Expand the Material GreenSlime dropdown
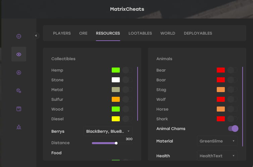The height and width of the screenshot is (167, 253). pyautogui.click(x=217, y=141)
